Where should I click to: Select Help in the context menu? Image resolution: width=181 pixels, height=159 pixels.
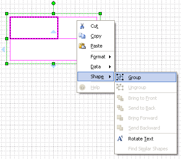coord(96,87)
